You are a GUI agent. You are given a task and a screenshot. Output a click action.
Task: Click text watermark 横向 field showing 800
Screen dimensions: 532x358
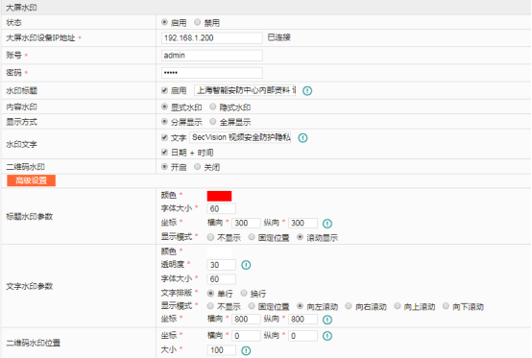point(247,320)
